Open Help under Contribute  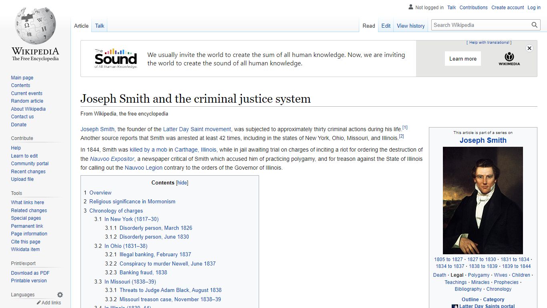[x=16, y=148]
